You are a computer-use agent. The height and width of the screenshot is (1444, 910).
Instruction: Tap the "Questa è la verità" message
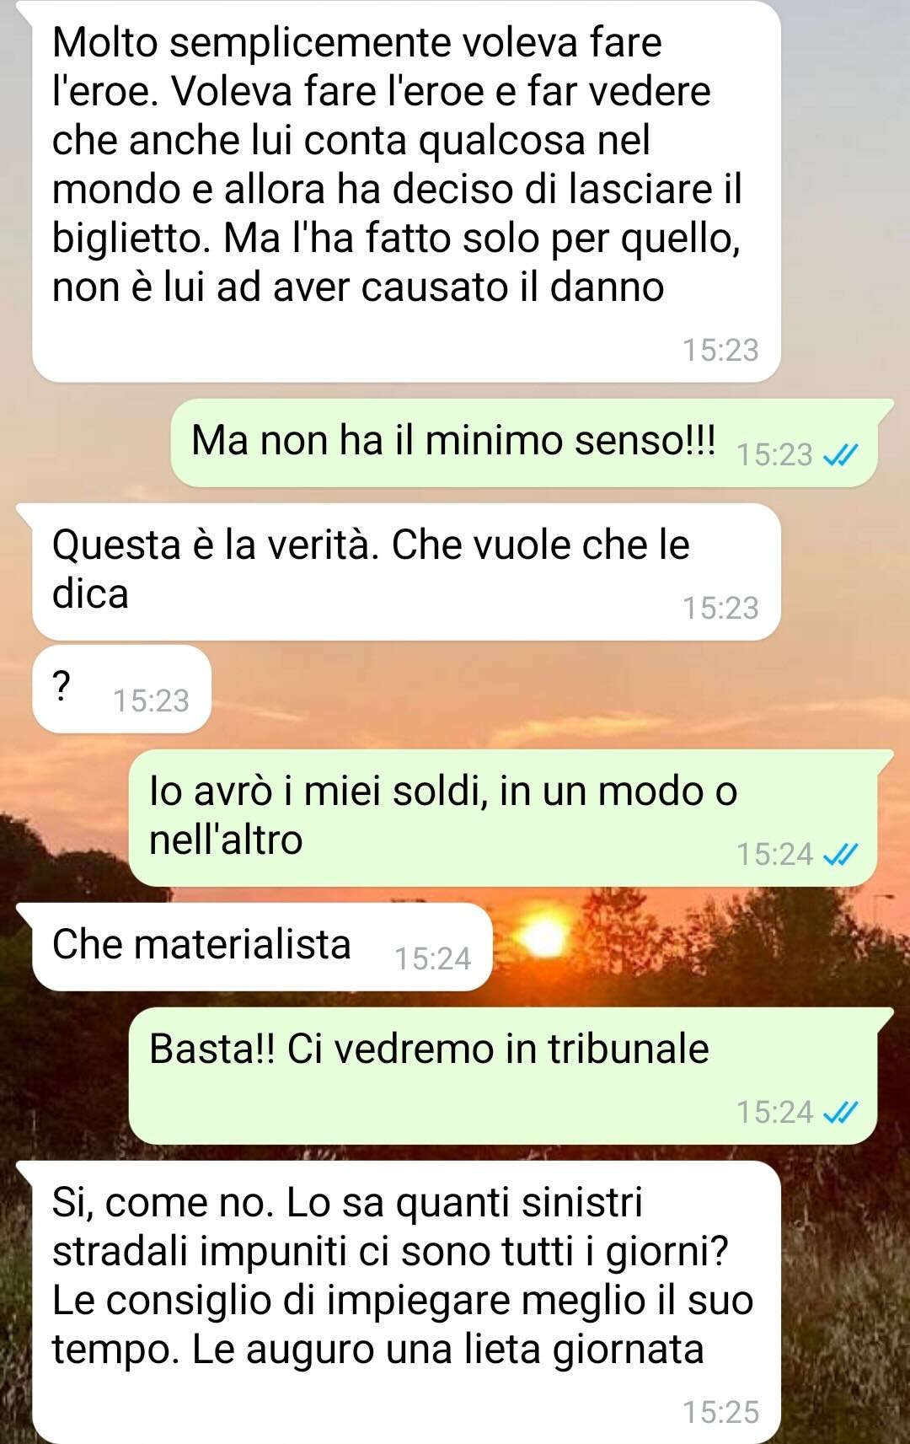(x=406, y=572)
